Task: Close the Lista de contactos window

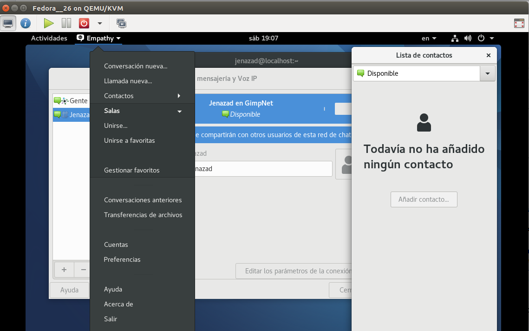Action: (x=488, y=55)
